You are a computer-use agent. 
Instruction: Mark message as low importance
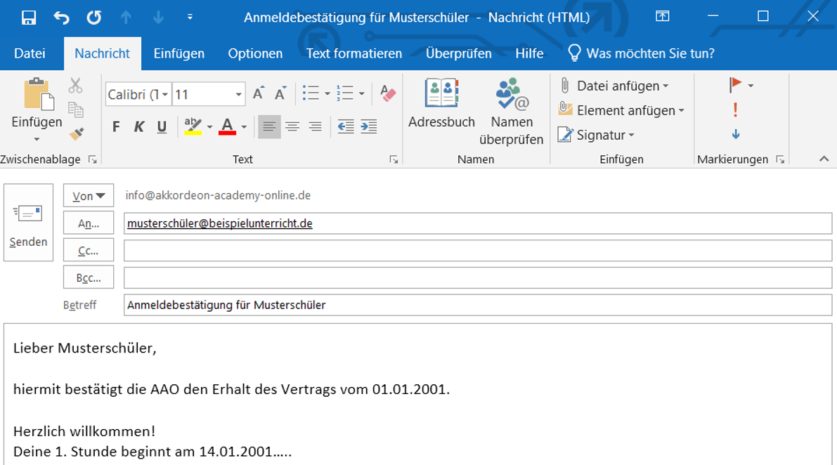click(x=736, y=134)
